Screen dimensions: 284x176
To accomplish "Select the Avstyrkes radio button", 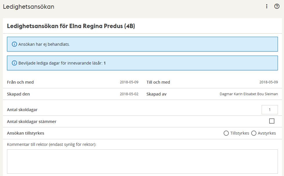I will pyautogui.click(x=254, y=133).
